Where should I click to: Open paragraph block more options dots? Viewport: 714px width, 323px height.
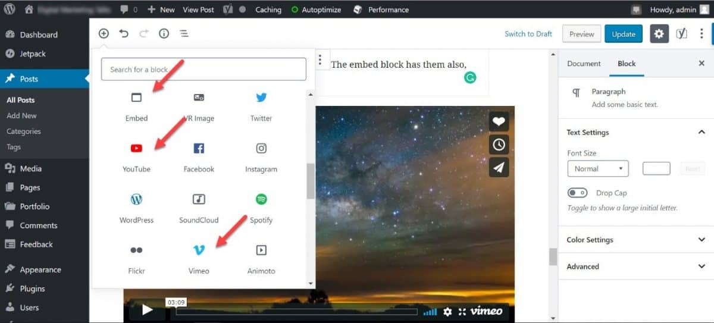[x=320, y=59]
